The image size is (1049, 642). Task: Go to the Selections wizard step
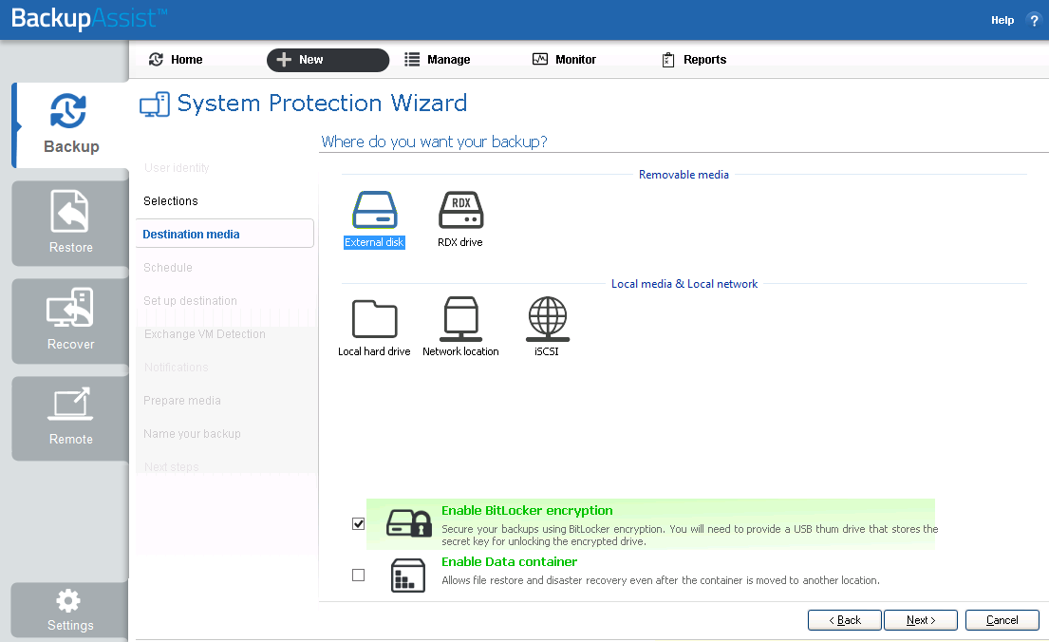tap(171, 200)
